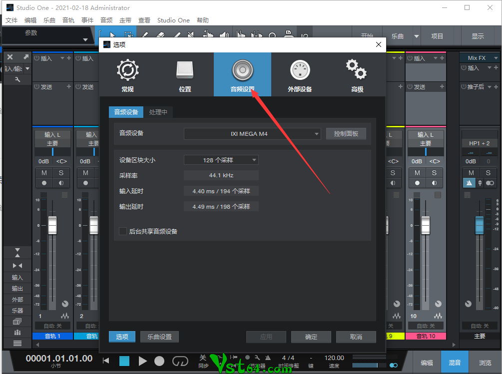Open the 高级 advanced settings section

357,75
